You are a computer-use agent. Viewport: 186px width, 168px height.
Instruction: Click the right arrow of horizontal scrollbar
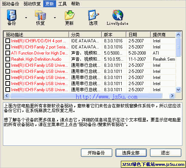[172, 95]
